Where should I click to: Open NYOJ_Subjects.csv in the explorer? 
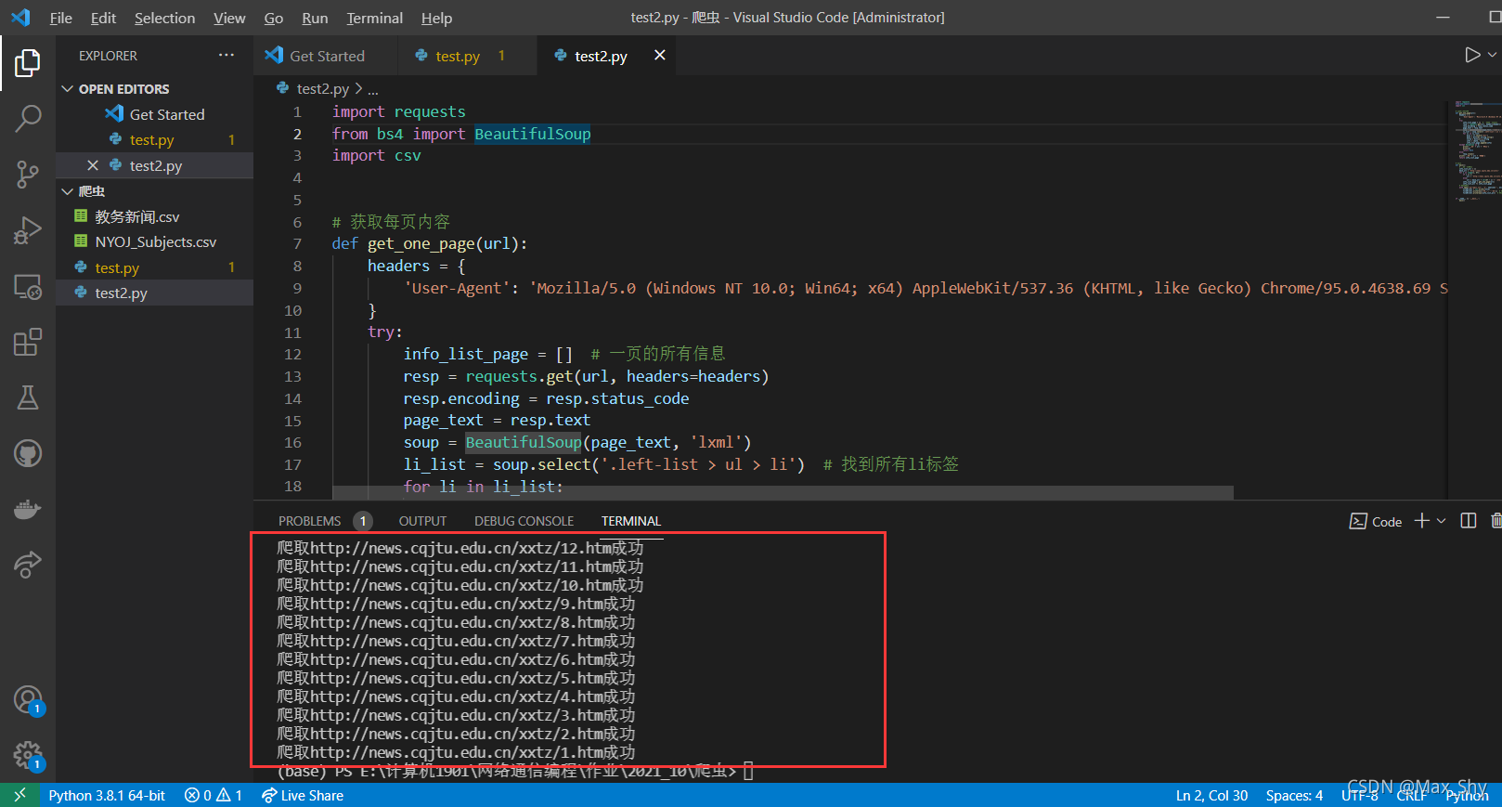pos(154,241)
